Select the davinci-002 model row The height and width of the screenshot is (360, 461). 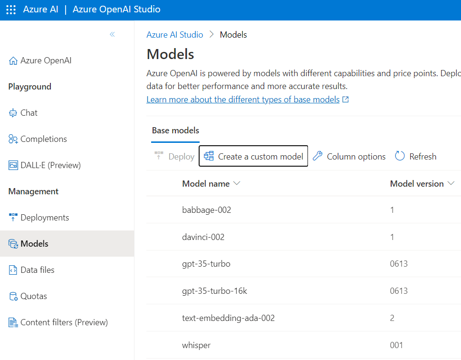pyautogui.click(x=304, y=237)
